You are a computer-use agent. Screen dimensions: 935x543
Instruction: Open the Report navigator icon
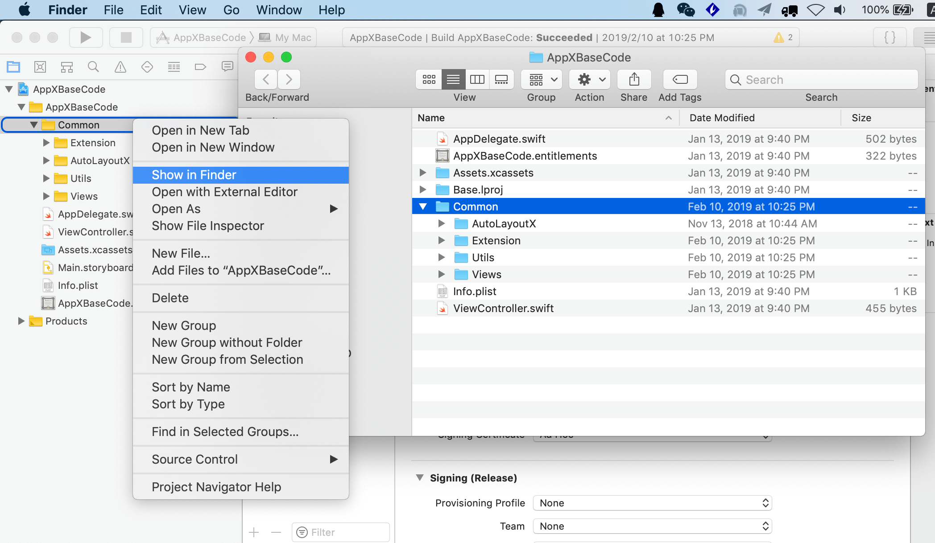click(228, 67)
